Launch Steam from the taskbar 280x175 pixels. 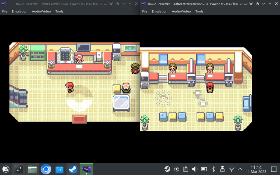[x=72, y=169]
